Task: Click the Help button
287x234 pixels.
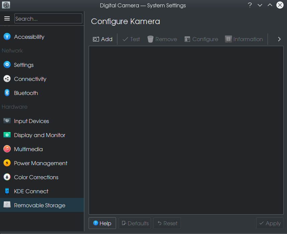Action: tap(102, 223)
